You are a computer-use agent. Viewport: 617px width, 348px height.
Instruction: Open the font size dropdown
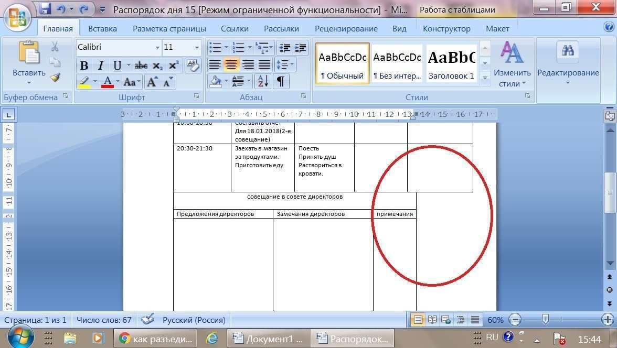[196, 48]
